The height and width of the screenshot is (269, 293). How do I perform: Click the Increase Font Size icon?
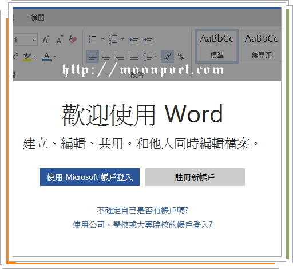(46, 39)
